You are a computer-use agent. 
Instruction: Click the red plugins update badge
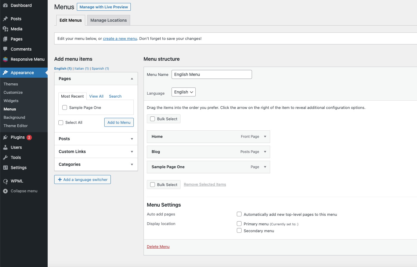[29, 138]
